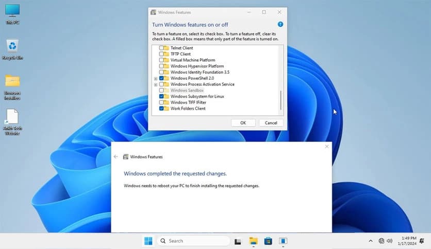431x249 pixels.
Task: Enable Windows Identity Foundation 3.5 checkbox
Action: (x=161, y=72)
